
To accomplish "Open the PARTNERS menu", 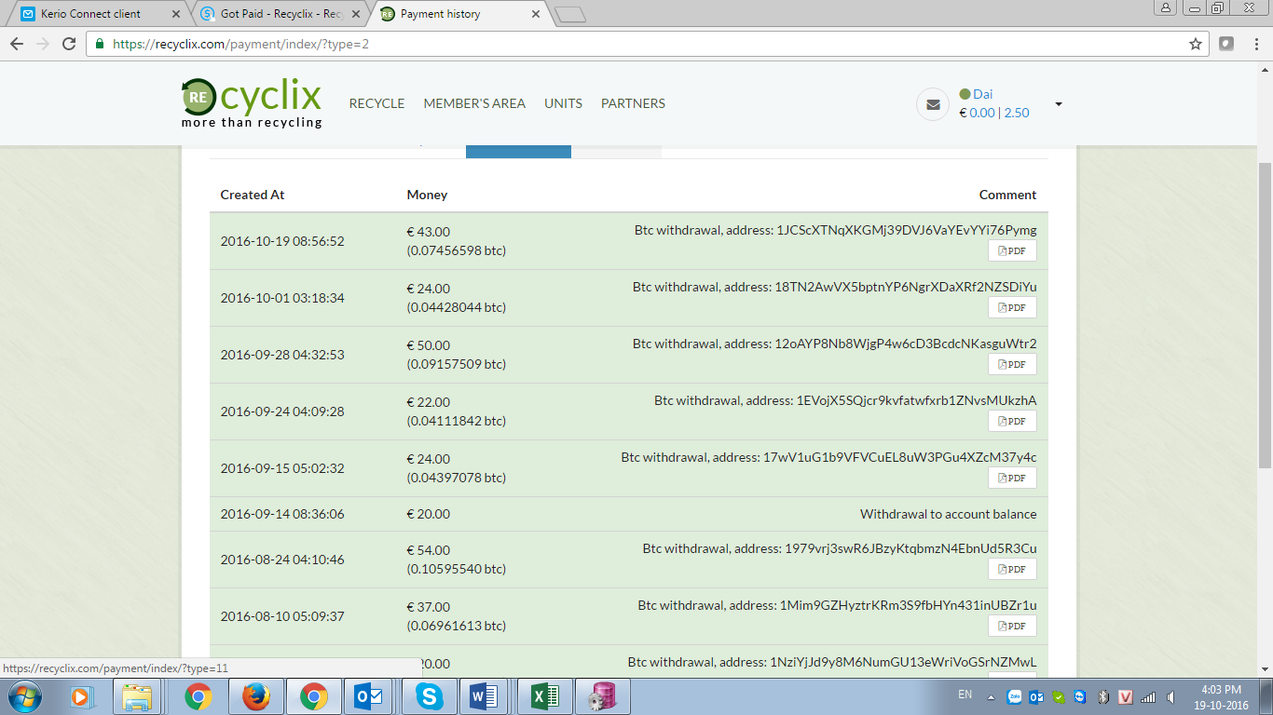I will point(633,103).
